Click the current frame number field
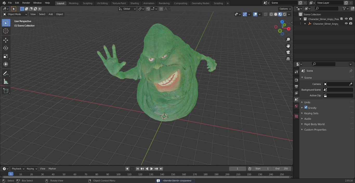The width and height of the screenshot is (355, 183). [238, 169]
